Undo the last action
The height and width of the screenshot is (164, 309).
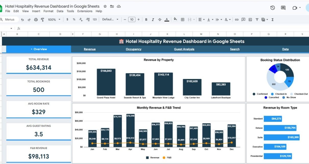click(x=22, y=20)
